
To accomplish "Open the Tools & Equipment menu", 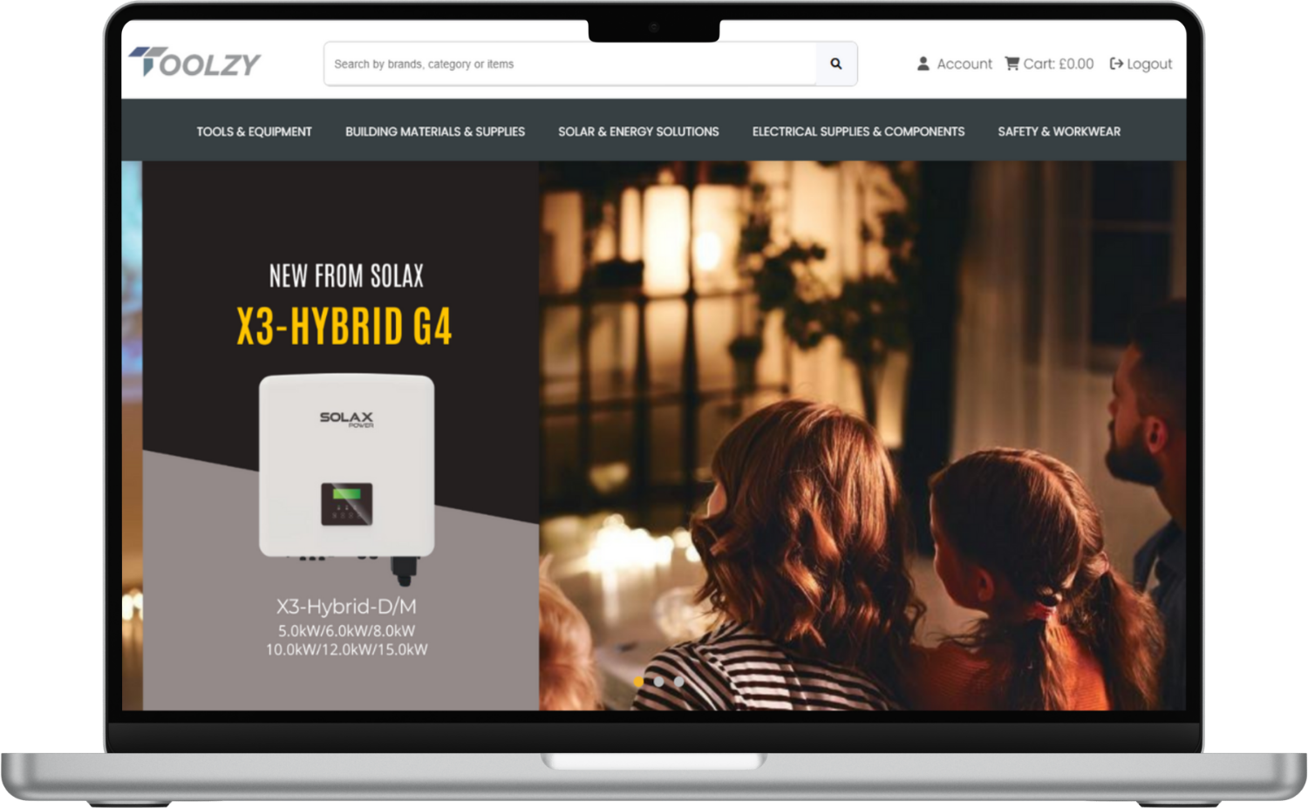I will coord(254,132).
